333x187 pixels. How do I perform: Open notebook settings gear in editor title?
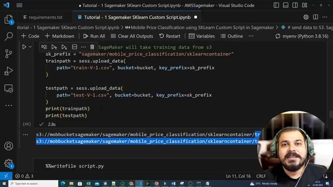[x=306, y=17]
